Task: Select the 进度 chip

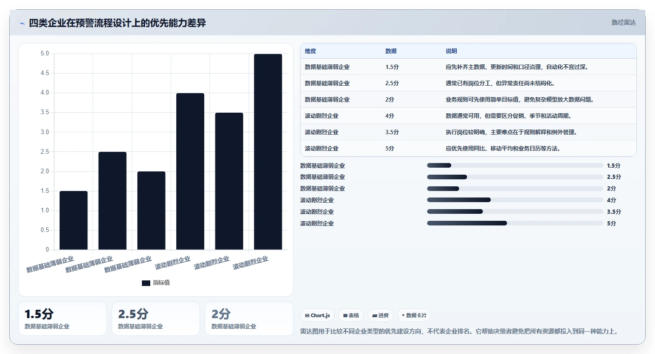Action: [x=380, y=315]
